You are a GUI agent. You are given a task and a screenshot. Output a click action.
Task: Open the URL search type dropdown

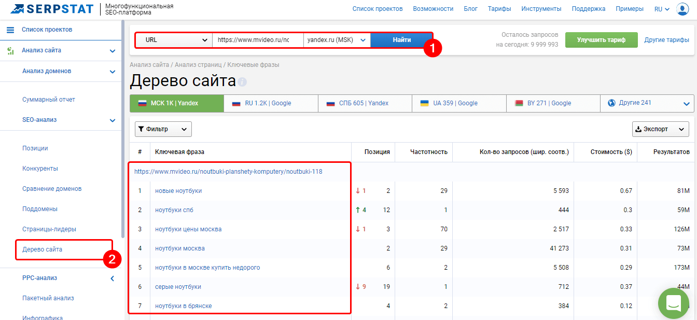[x=174, y=40]
